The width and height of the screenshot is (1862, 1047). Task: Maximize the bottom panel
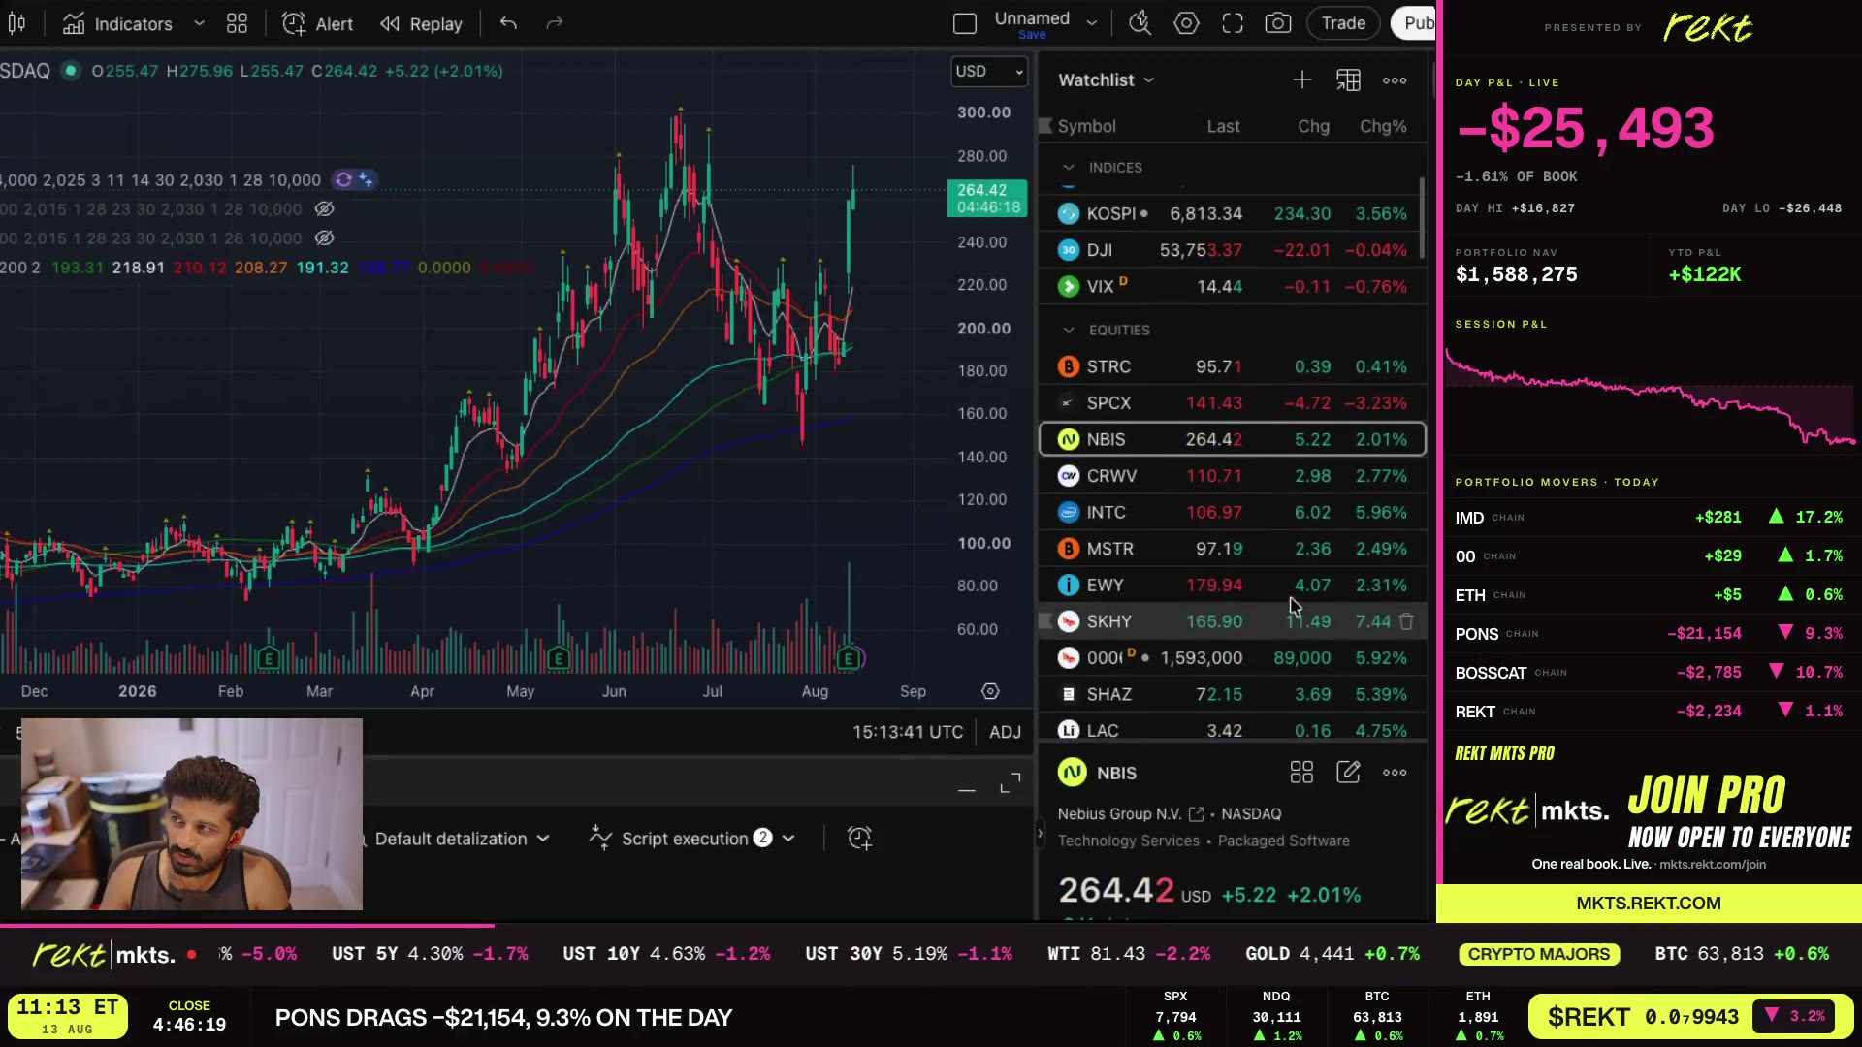[x=1010, y=783]
